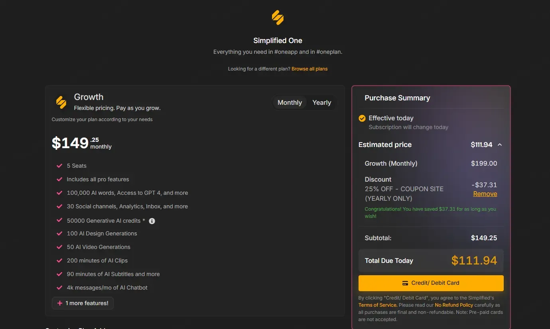This screenshot has width=550, height=329.
Task: Click the Growth plan logo icon
Action: pyautogui.click(x=61, y=102)
